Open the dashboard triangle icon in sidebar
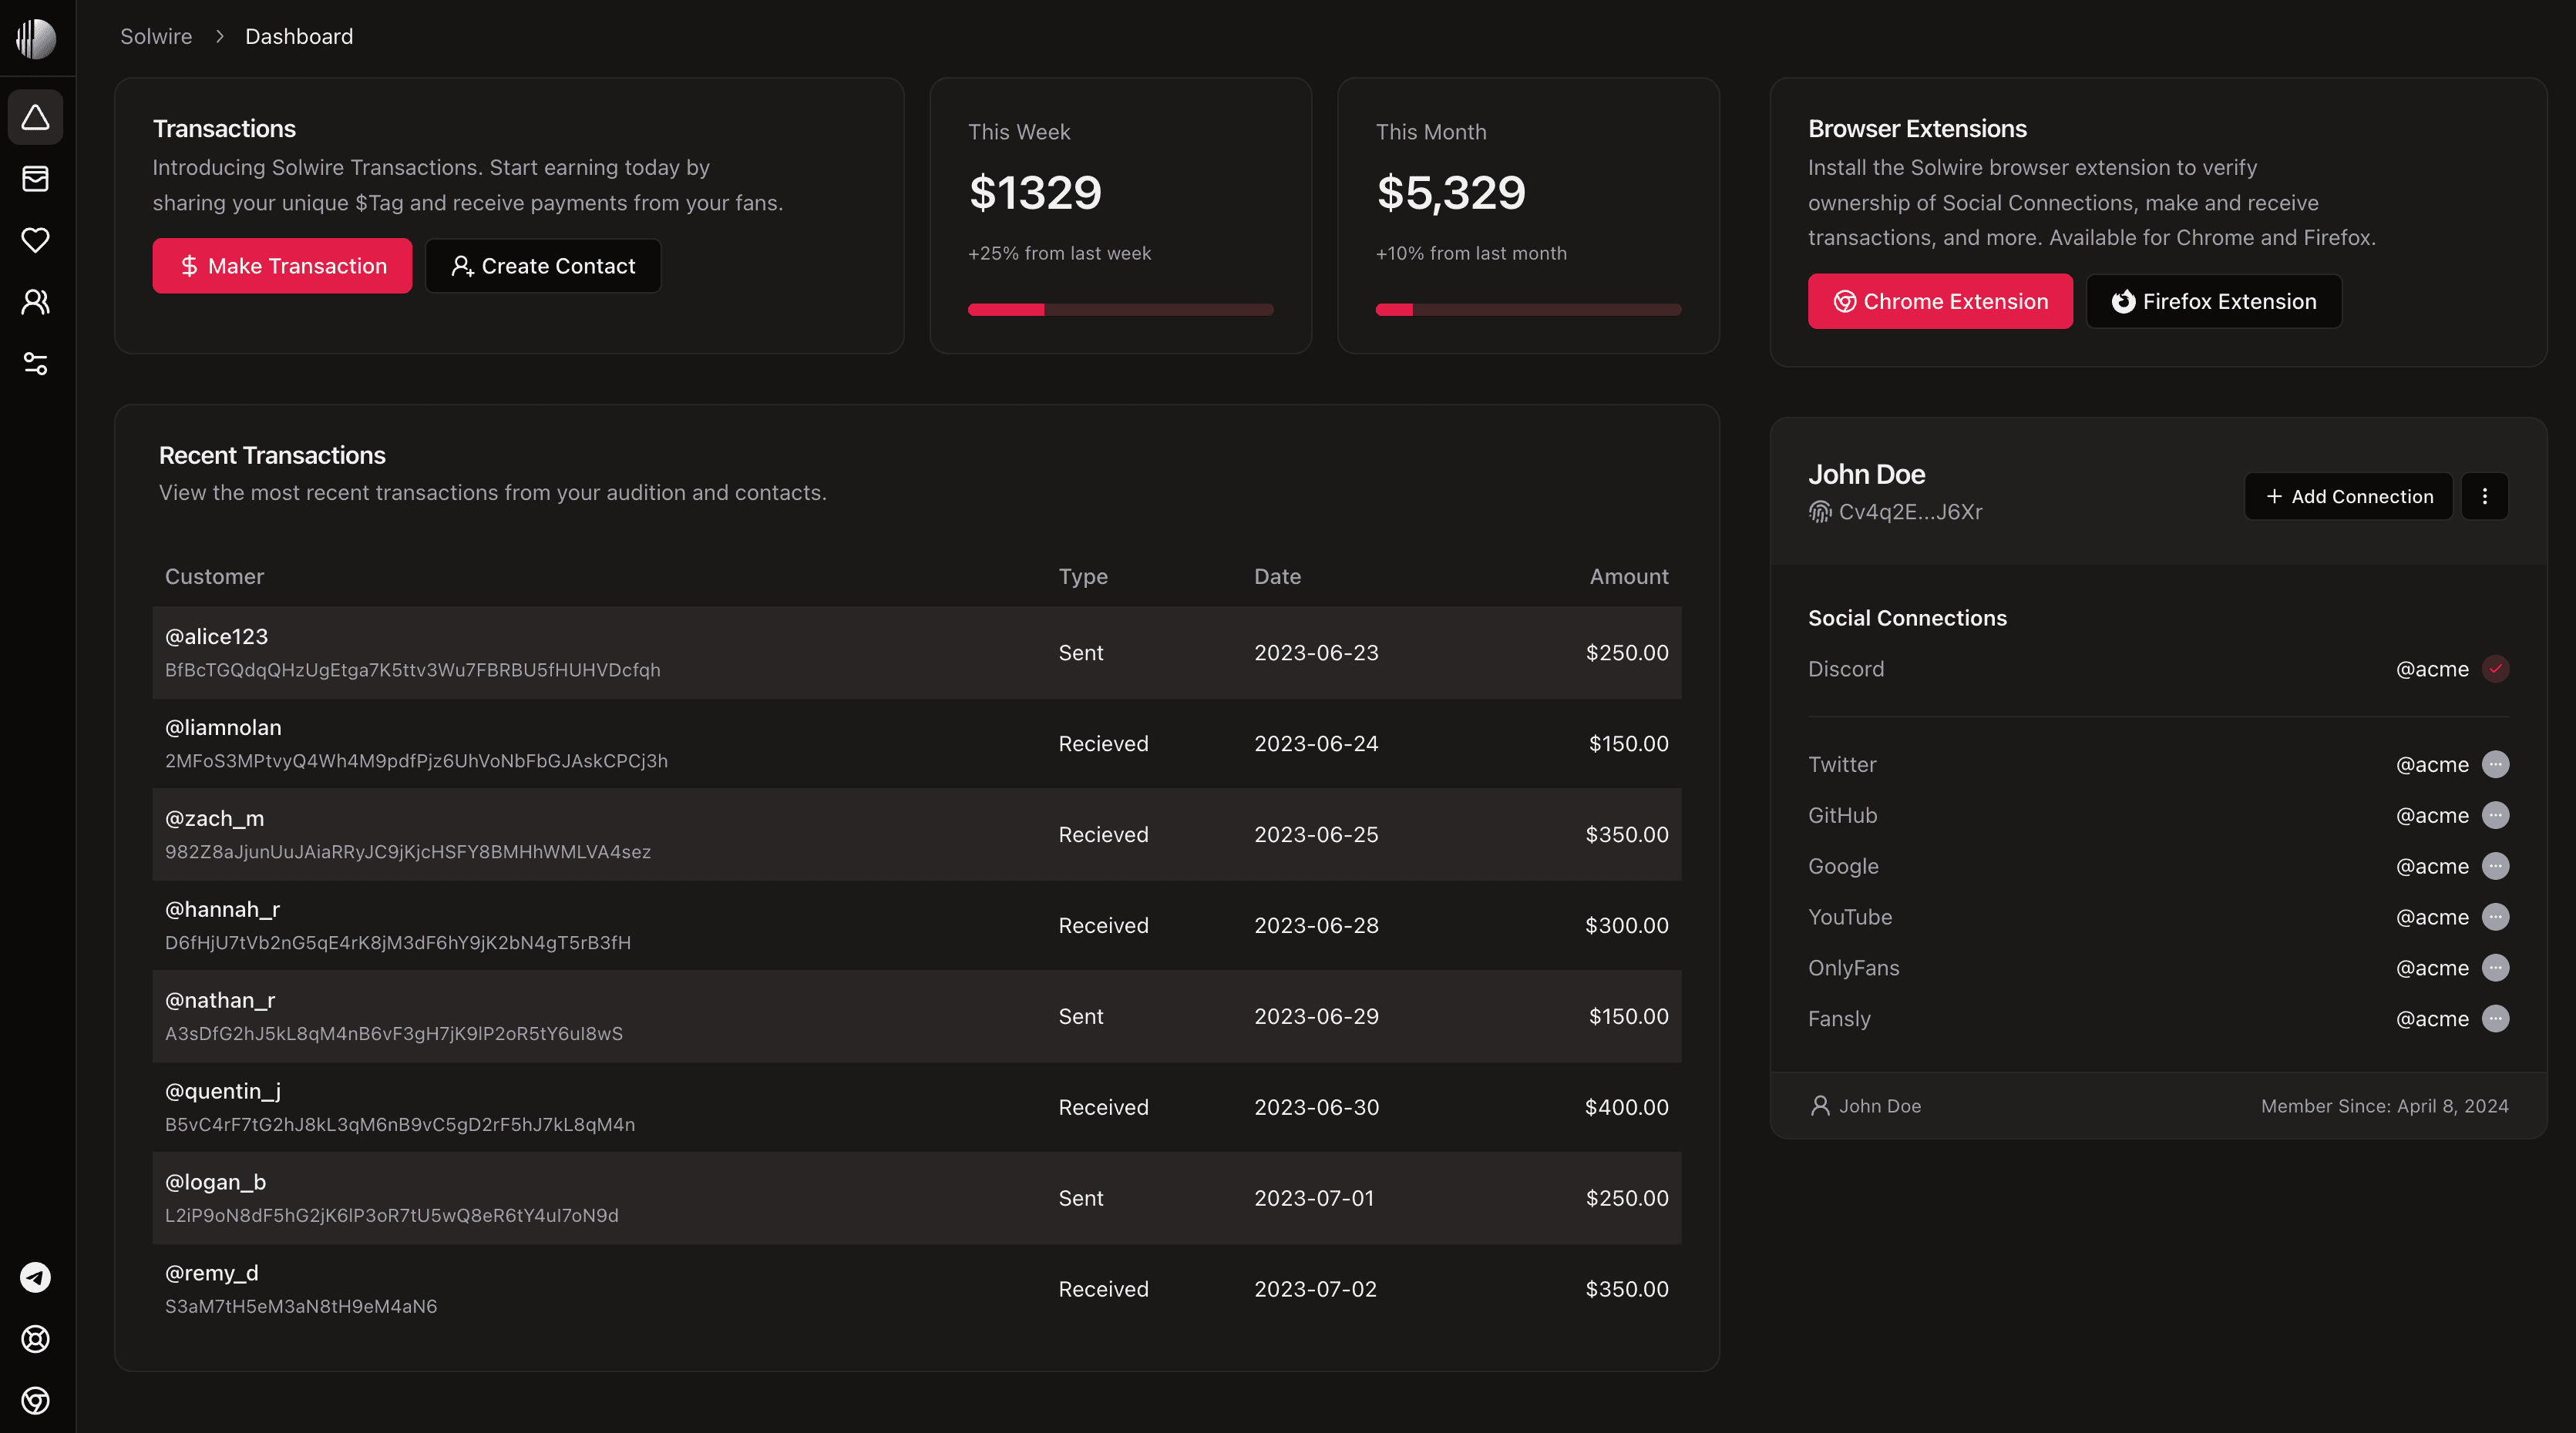Image resolution: width=2576 pixels, height=1433 pixels. 36,118
